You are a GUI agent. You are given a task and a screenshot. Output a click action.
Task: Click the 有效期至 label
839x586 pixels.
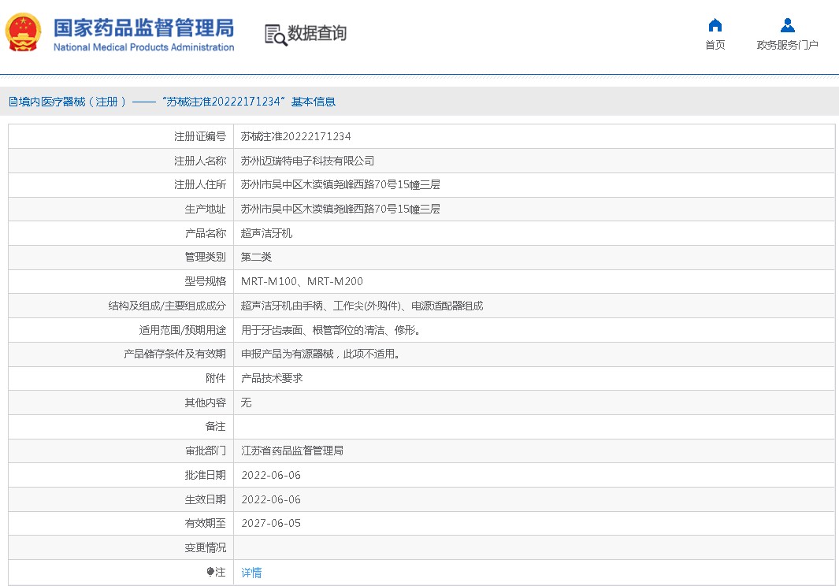pos(206,524)
